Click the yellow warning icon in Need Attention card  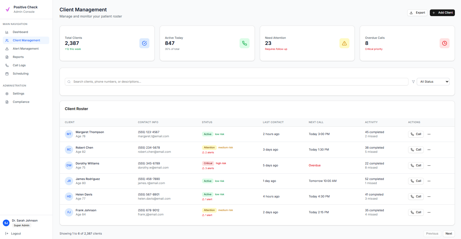click(x=344, y=43)
